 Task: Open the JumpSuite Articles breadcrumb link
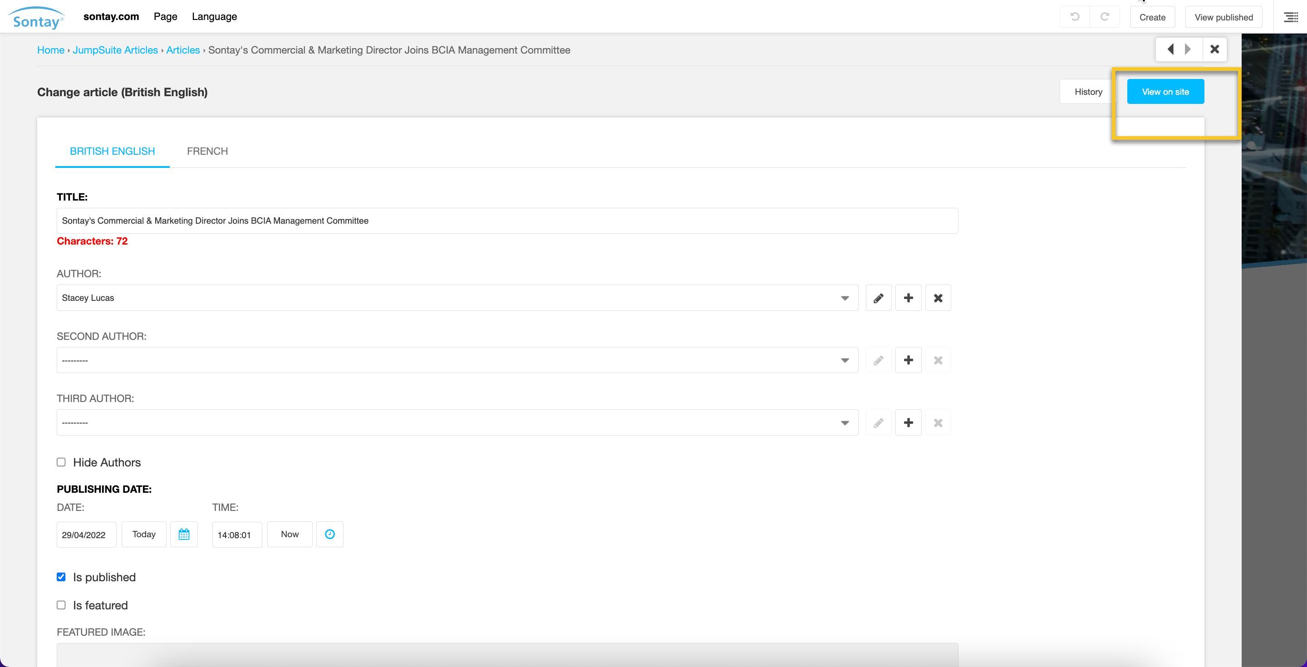click(x=115, y=50)
